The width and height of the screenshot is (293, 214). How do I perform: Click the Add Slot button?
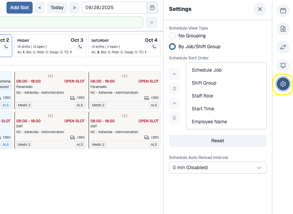pyautogui.click(x=19, y=7)
